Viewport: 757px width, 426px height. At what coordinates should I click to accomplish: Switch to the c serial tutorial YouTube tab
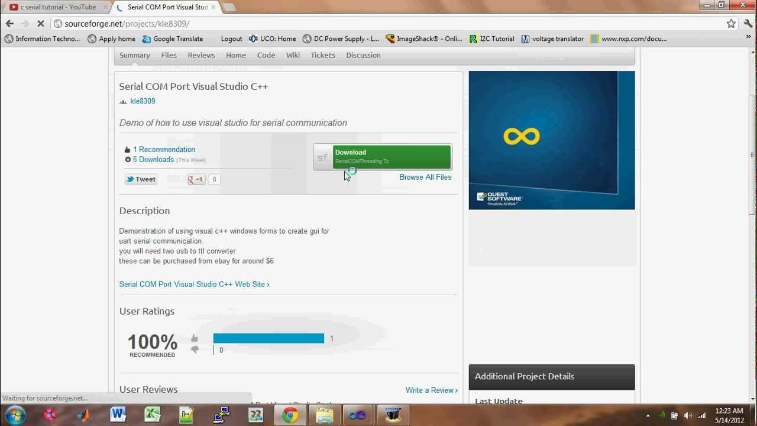point(58,7)
